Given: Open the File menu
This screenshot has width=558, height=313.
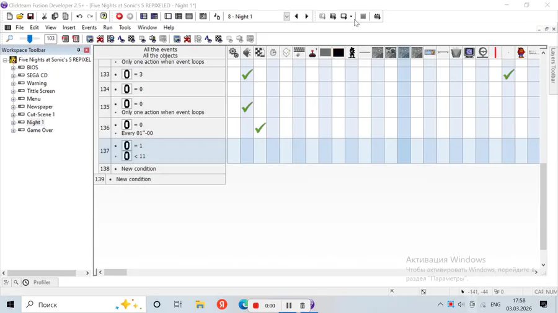Looking at the screenshot, I should point(20,27).
